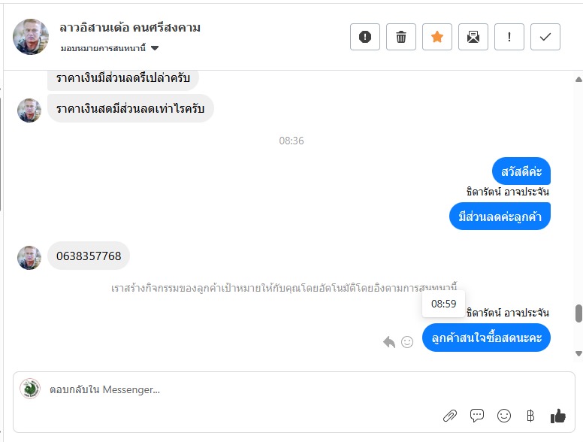The height and width of the screenshot is (442, 583).
Task: Click the baht payment request icon
Action: point(530,415)
